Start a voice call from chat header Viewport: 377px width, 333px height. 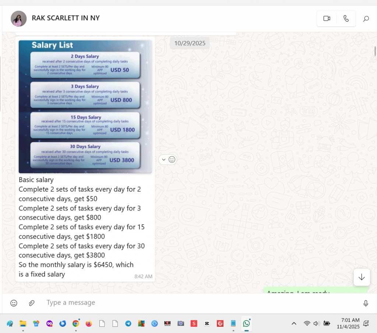(346, 19)
